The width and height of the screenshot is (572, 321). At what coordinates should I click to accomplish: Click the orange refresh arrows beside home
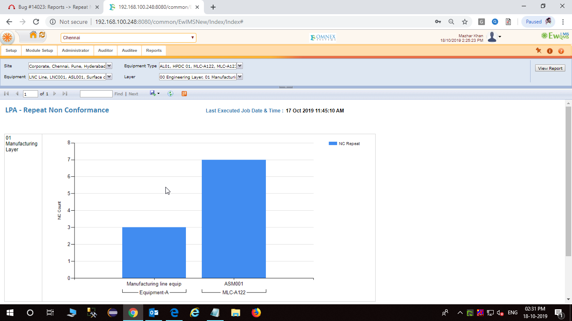coord(42,35)
